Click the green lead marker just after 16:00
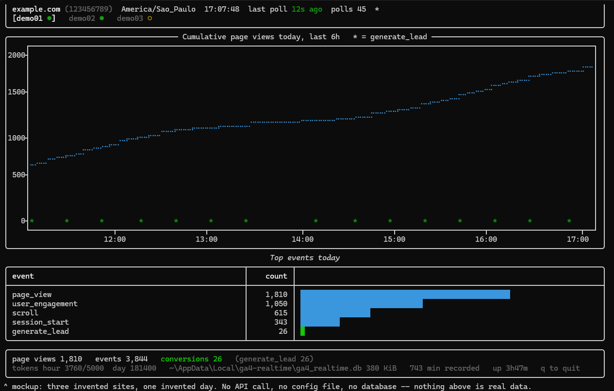Image resolution: width=614 pixels, height=391 pixels. coord(495,221)
